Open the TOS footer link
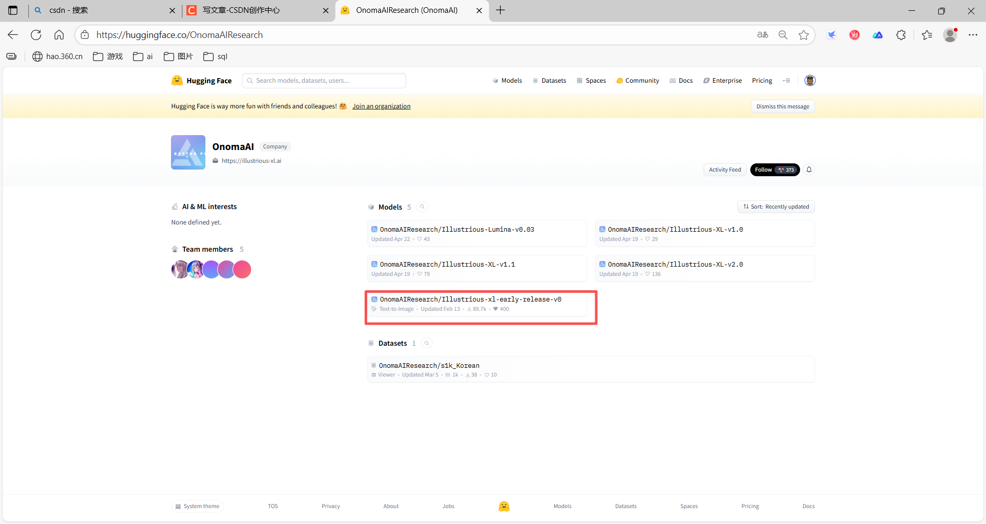The width and height of the screenshot is (986, 524). coord(273,506)
